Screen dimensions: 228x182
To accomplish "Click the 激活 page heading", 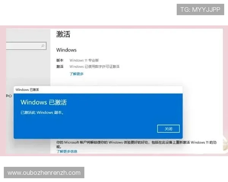I will coord(63,34).
